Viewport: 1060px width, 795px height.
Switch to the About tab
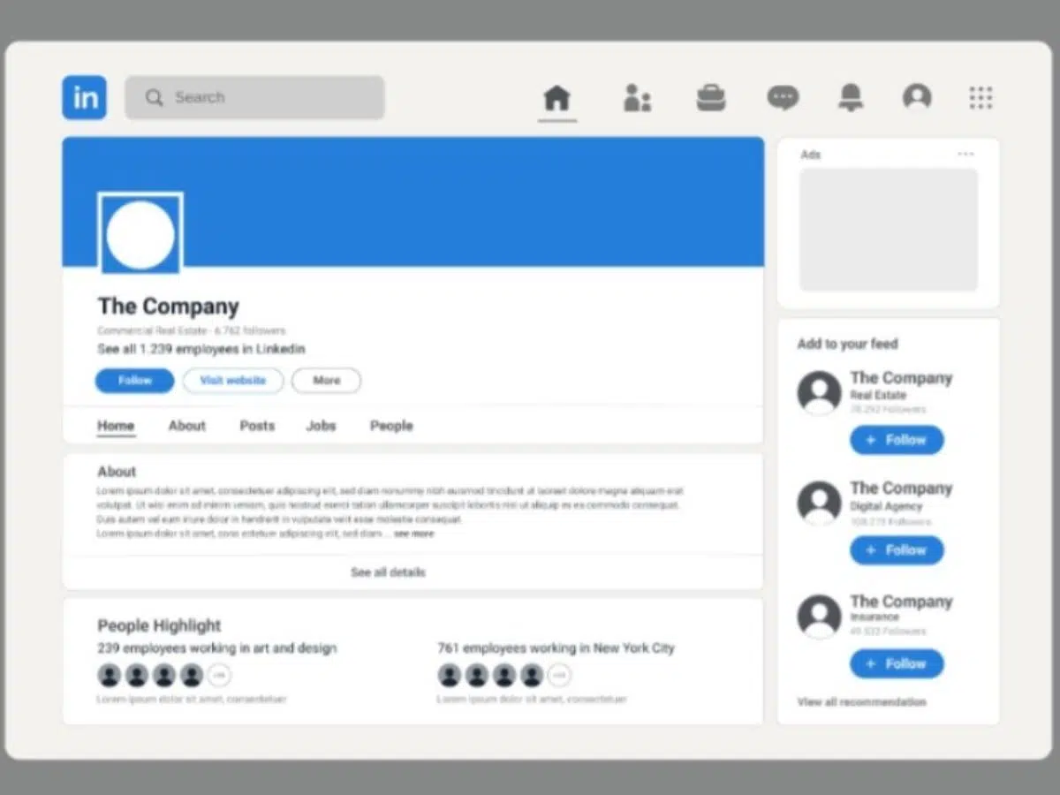pos(187,426)
